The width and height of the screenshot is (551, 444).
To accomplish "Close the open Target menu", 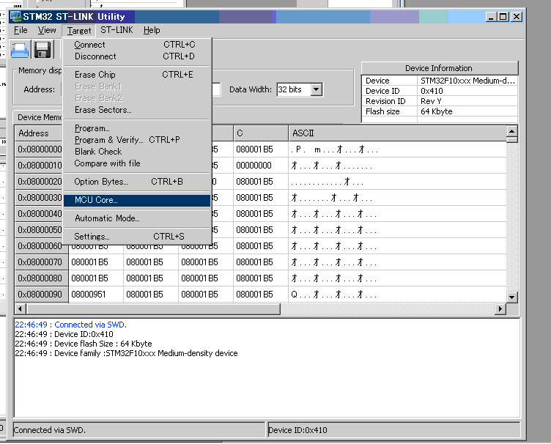I will coord(79,31).
